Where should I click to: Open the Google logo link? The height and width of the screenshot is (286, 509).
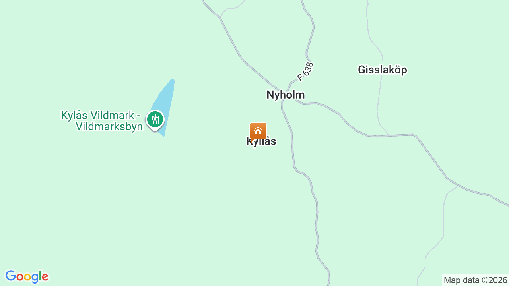point(27,276)
